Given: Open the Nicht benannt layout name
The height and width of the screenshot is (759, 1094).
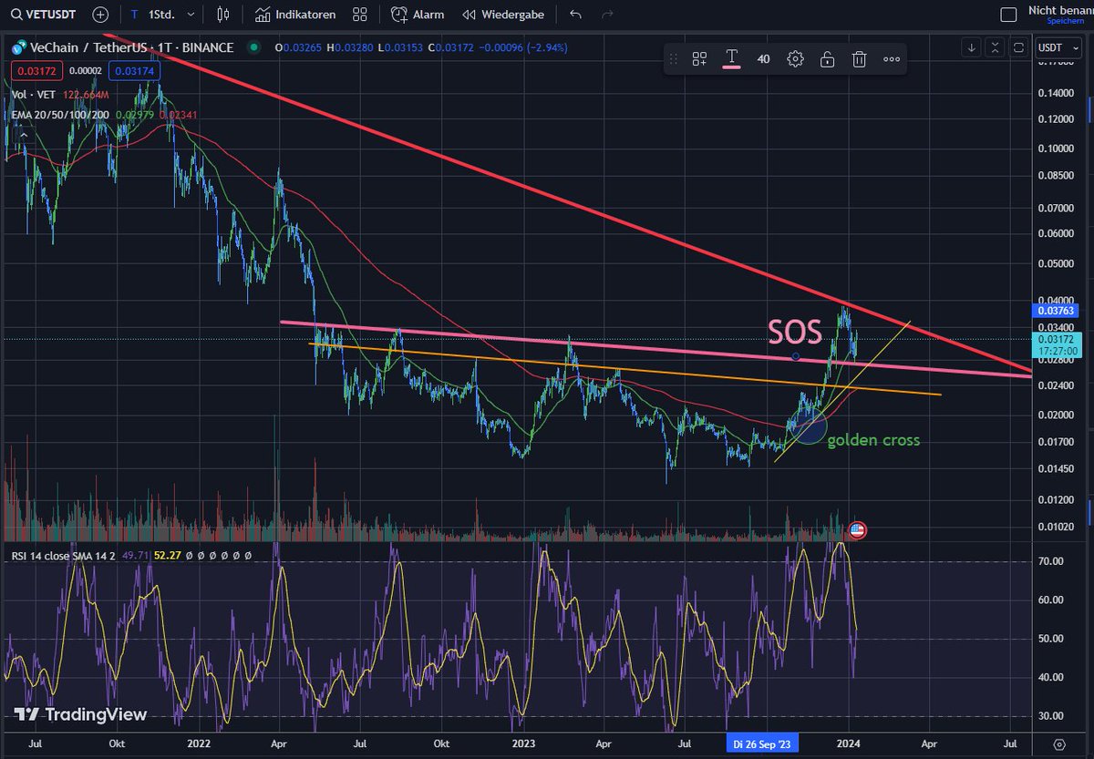Looking at the screenshot, I should click(1060, 9).
